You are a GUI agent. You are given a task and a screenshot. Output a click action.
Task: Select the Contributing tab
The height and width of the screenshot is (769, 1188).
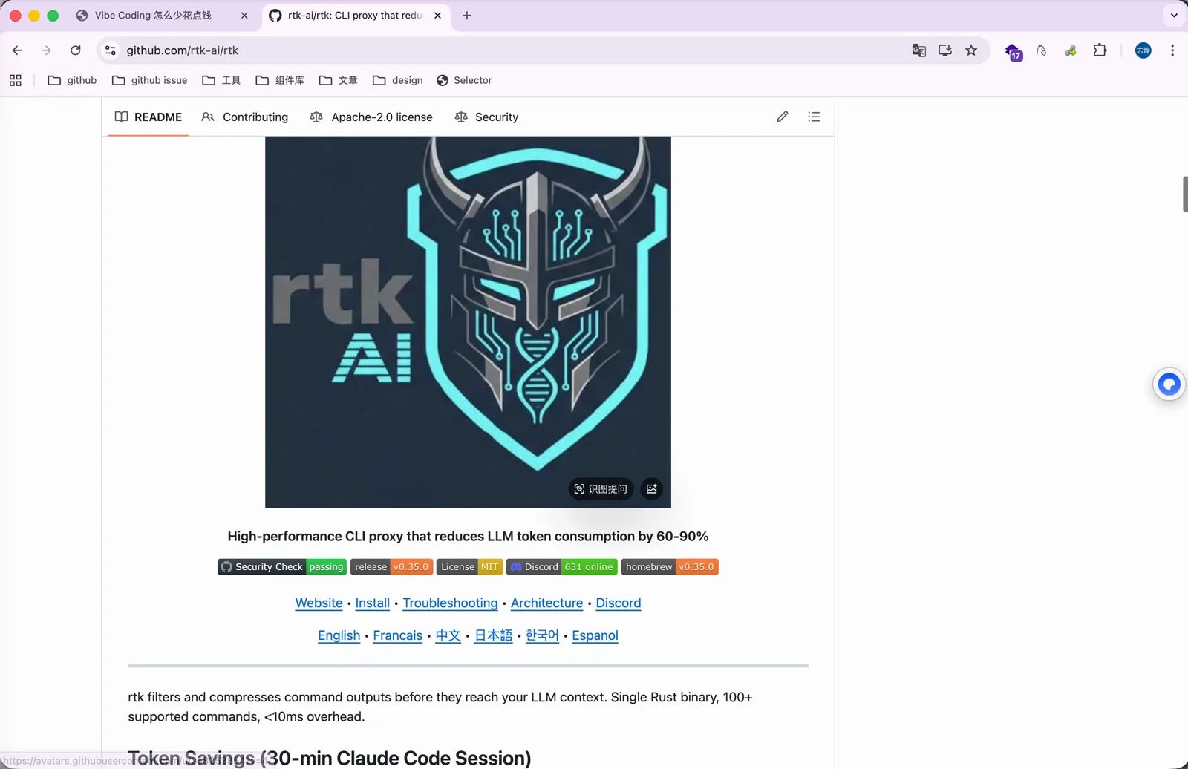(x=245, y=117)
